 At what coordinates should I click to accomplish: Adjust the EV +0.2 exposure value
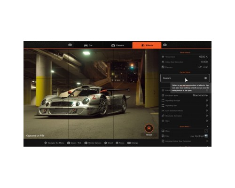pyautogui.click(x=203, y=67)
